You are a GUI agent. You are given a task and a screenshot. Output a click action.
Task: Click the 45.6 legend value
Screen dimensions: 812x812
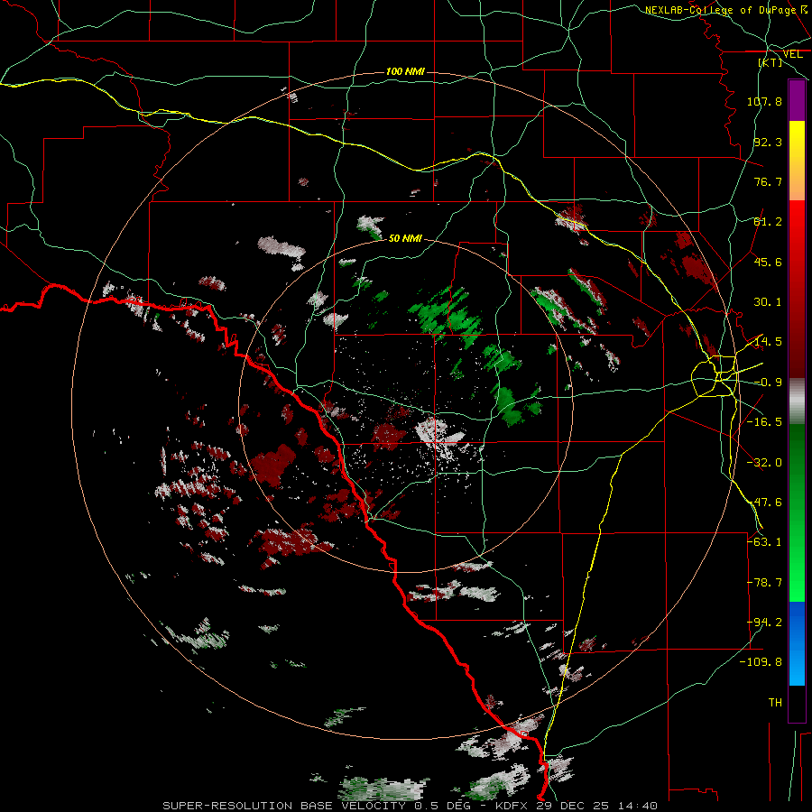768,262
